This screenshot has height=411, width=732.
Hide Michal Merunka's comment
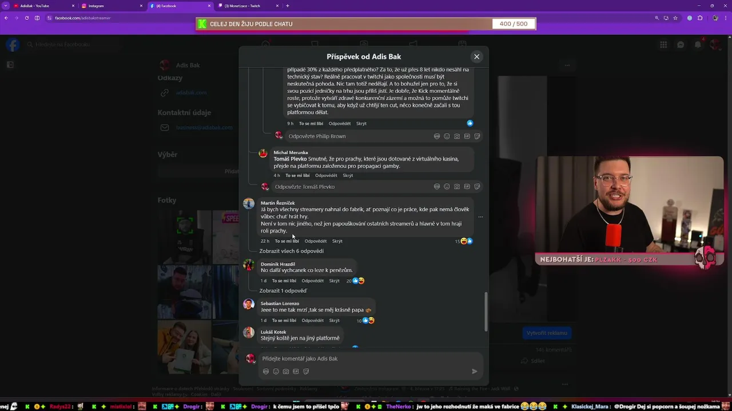pyautogui.click(x=348, y=175)
